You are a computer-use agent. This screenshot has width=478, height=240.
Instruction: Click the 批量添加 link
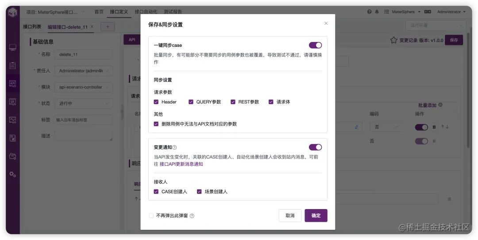(x=428, y=105)
